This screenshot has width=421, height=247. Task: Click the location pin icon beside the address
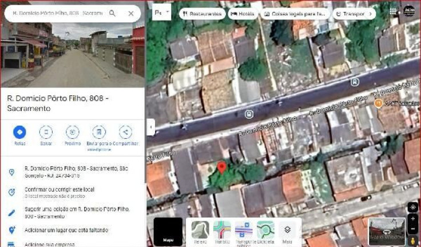tap(11, 172)
